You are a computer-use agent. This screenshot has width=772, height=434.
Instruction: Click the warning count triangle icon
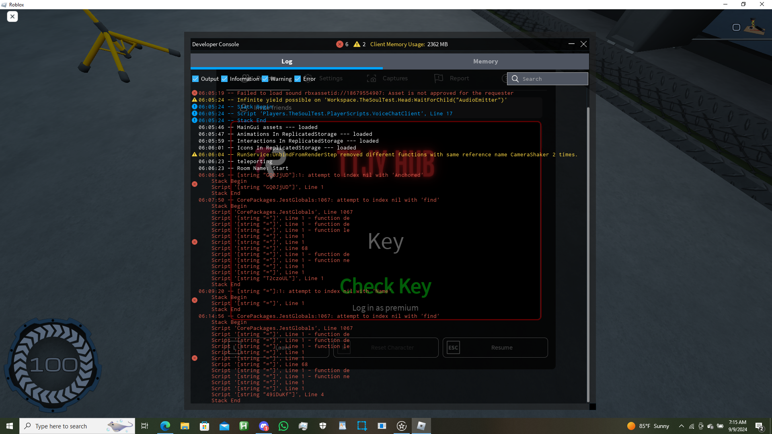(x=357, y=44)
